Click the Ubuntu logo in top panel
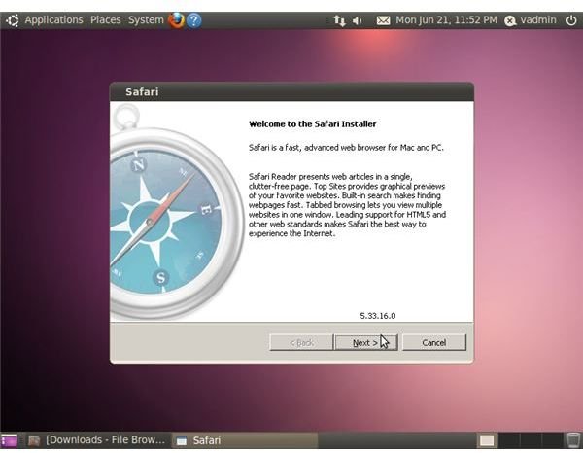This screenshot has width=583, height=453. 12,20
